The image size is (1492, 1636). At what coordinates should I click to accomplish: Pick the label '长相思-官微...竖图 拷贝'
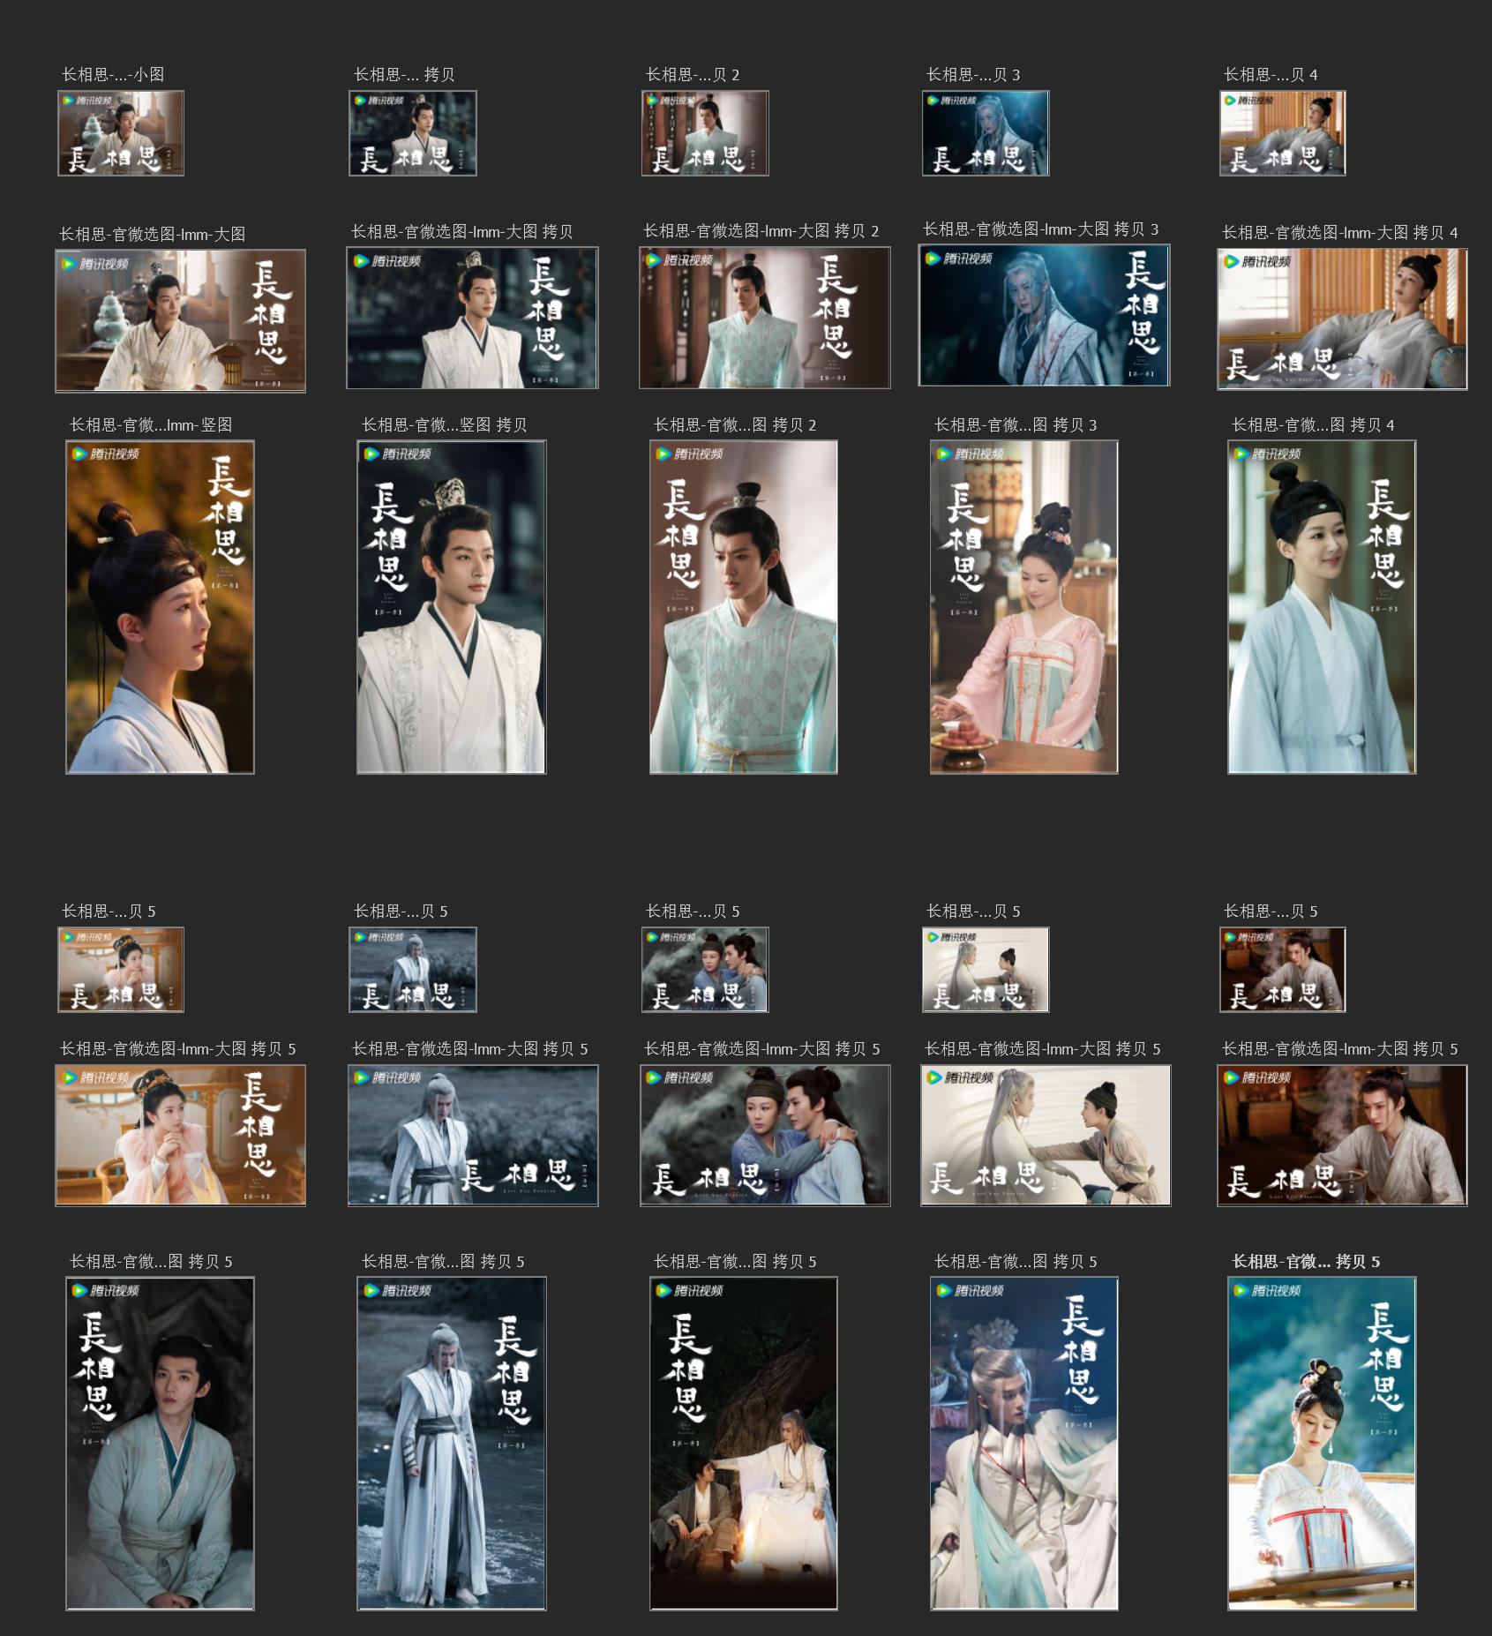click(x=444, y=425)
